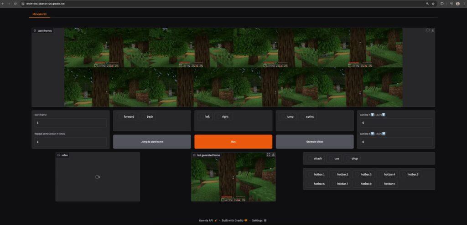Select the hotbar.2 checkbox
The image size is (467, 225).
(333, 175)
